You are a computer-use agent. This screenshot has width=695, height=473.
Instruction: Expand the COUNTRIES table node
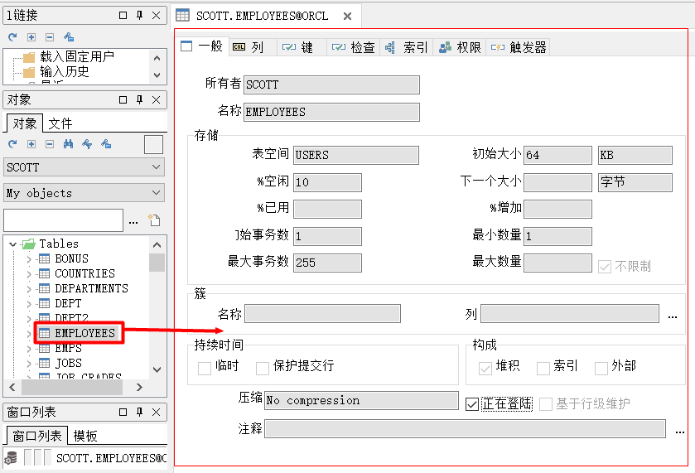(x=29, y=274)
